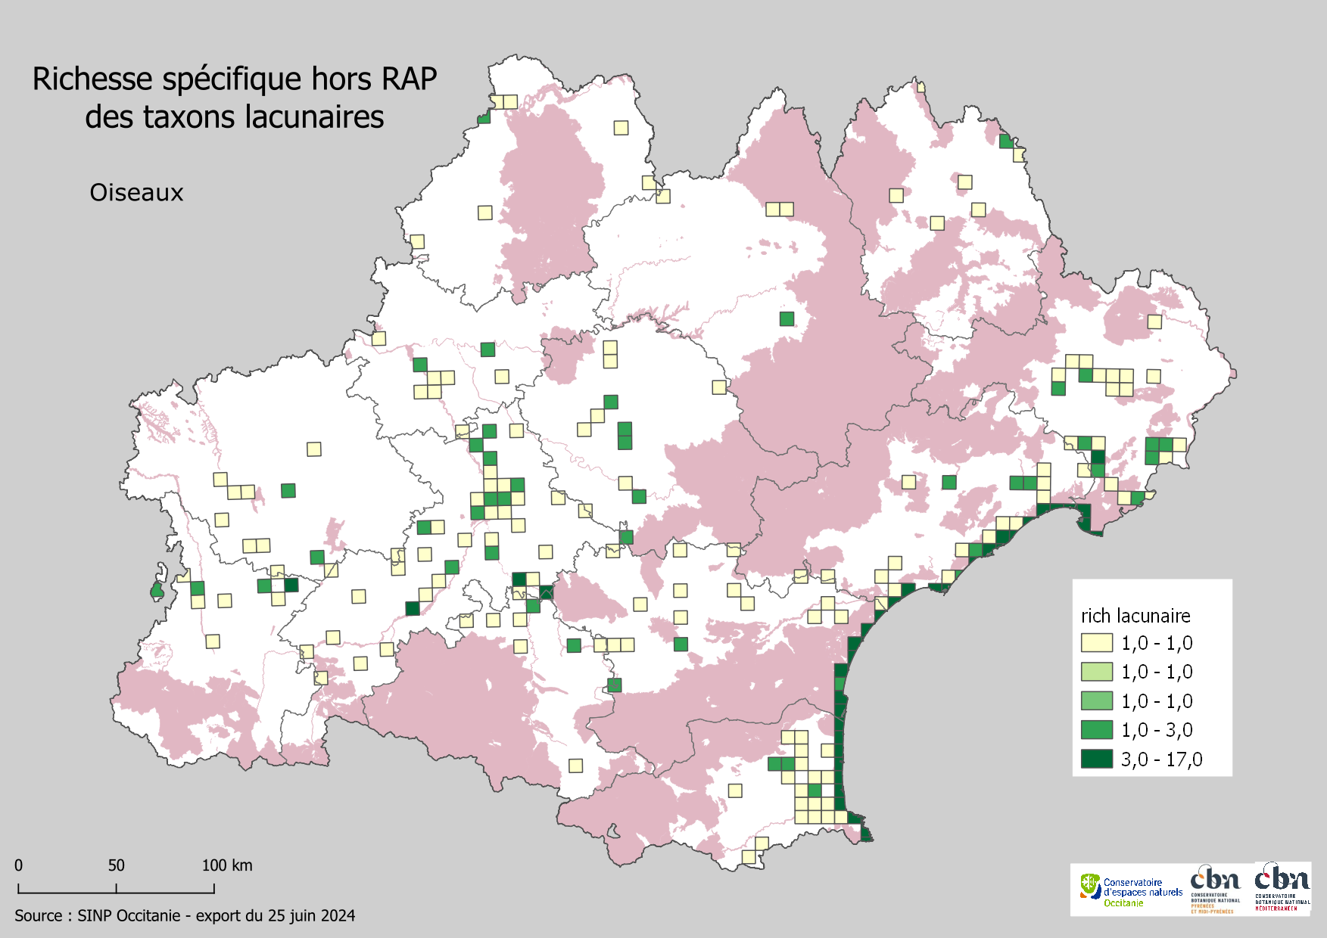This screenshot has height=938, width=1327.
Task: Select the pale yellow legend swatch
Action: pos(1096,643)
